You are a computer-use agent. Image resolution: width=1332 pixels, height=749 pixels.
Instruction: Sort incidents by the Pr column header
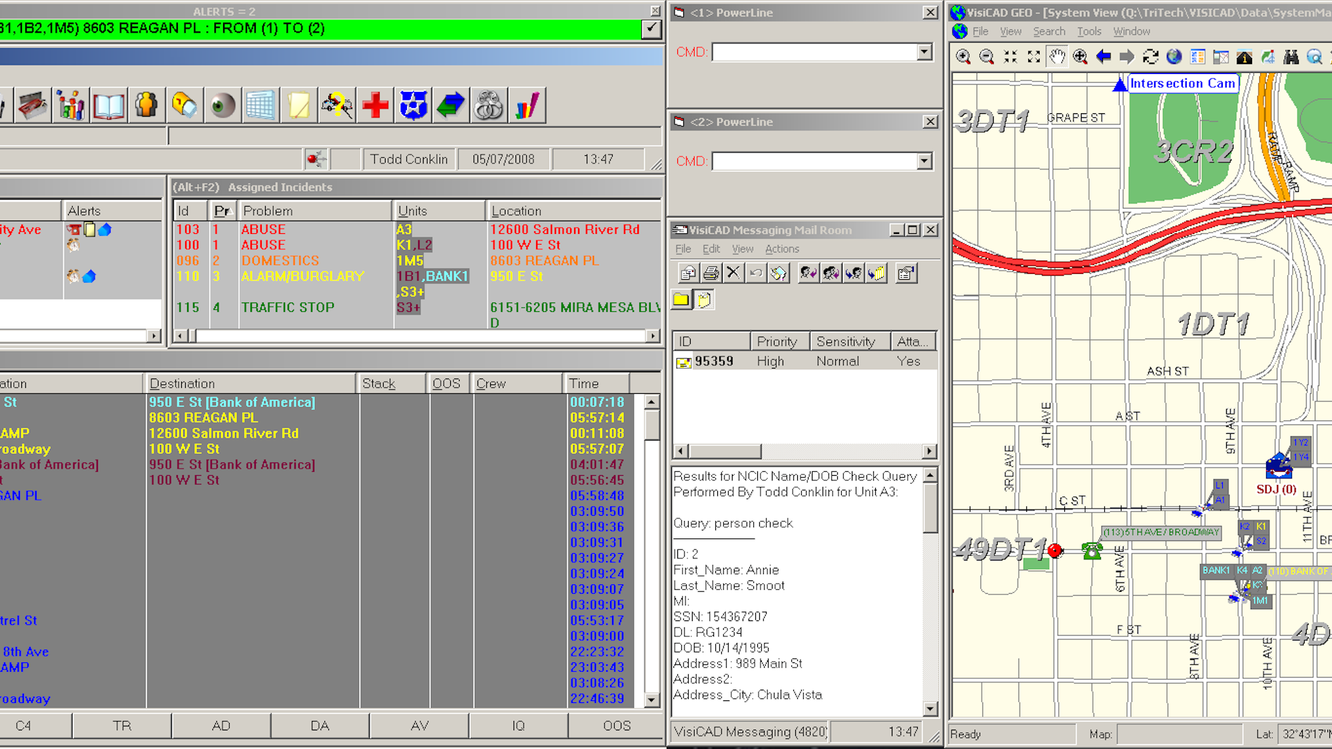tap(222, 211)
